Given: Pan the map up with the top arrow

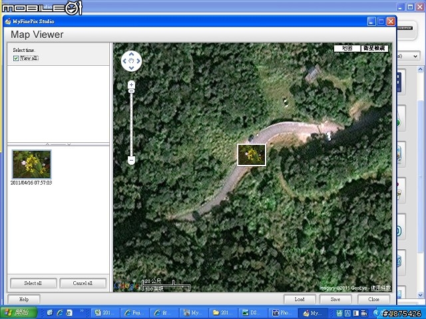Looking at the screenshot, I should [x=132, y=54].
